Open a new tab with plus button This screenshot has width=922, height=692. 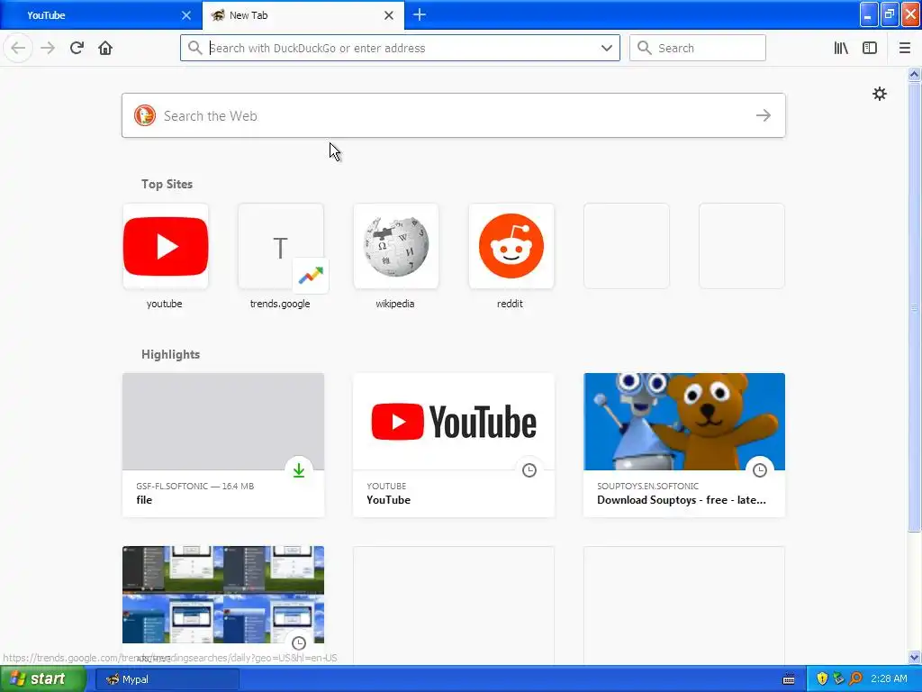pyautogui.click(x=420, y=14)
